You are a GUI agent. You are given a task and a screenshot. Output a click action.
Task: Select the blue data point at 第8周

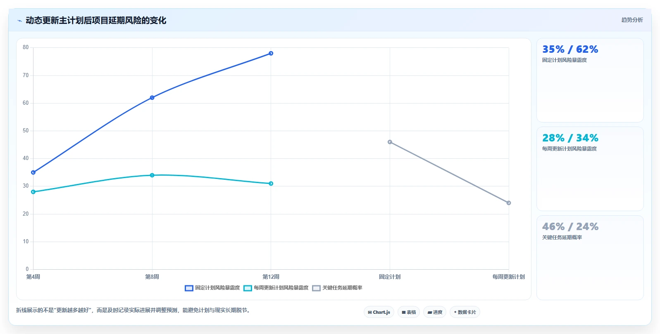[x=152, y=98]
